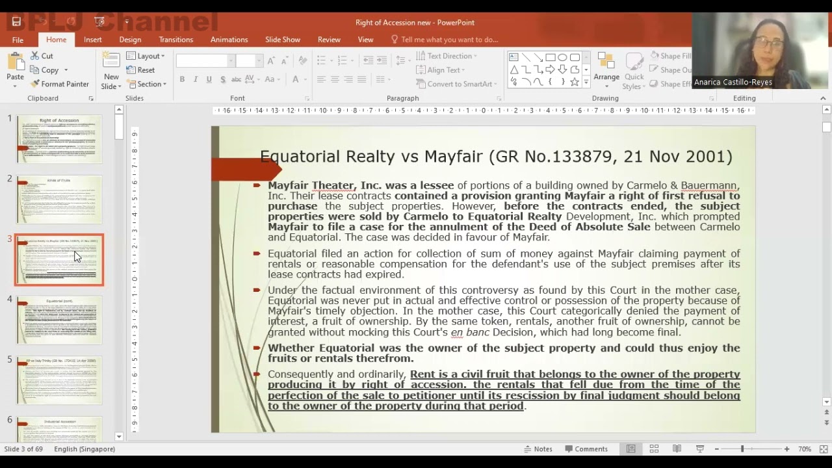The height and width of the screenshot is (468, 832).
Task: Toggle Italic formatting
Action: [196, 79]
